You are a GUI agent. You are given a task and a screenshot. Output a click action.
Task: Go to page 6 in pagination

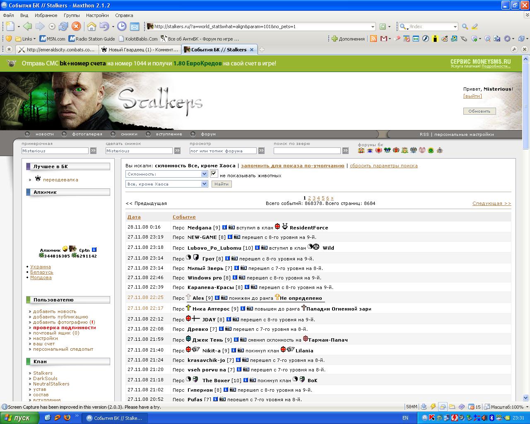[x=328, y=198]
